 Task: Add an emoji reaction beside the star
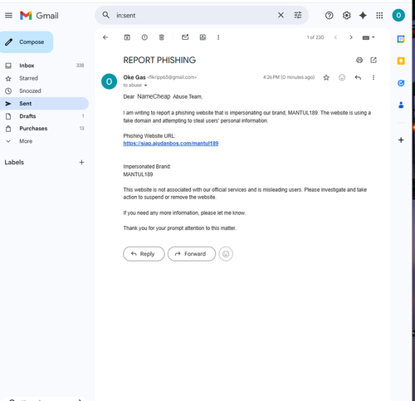342,77
